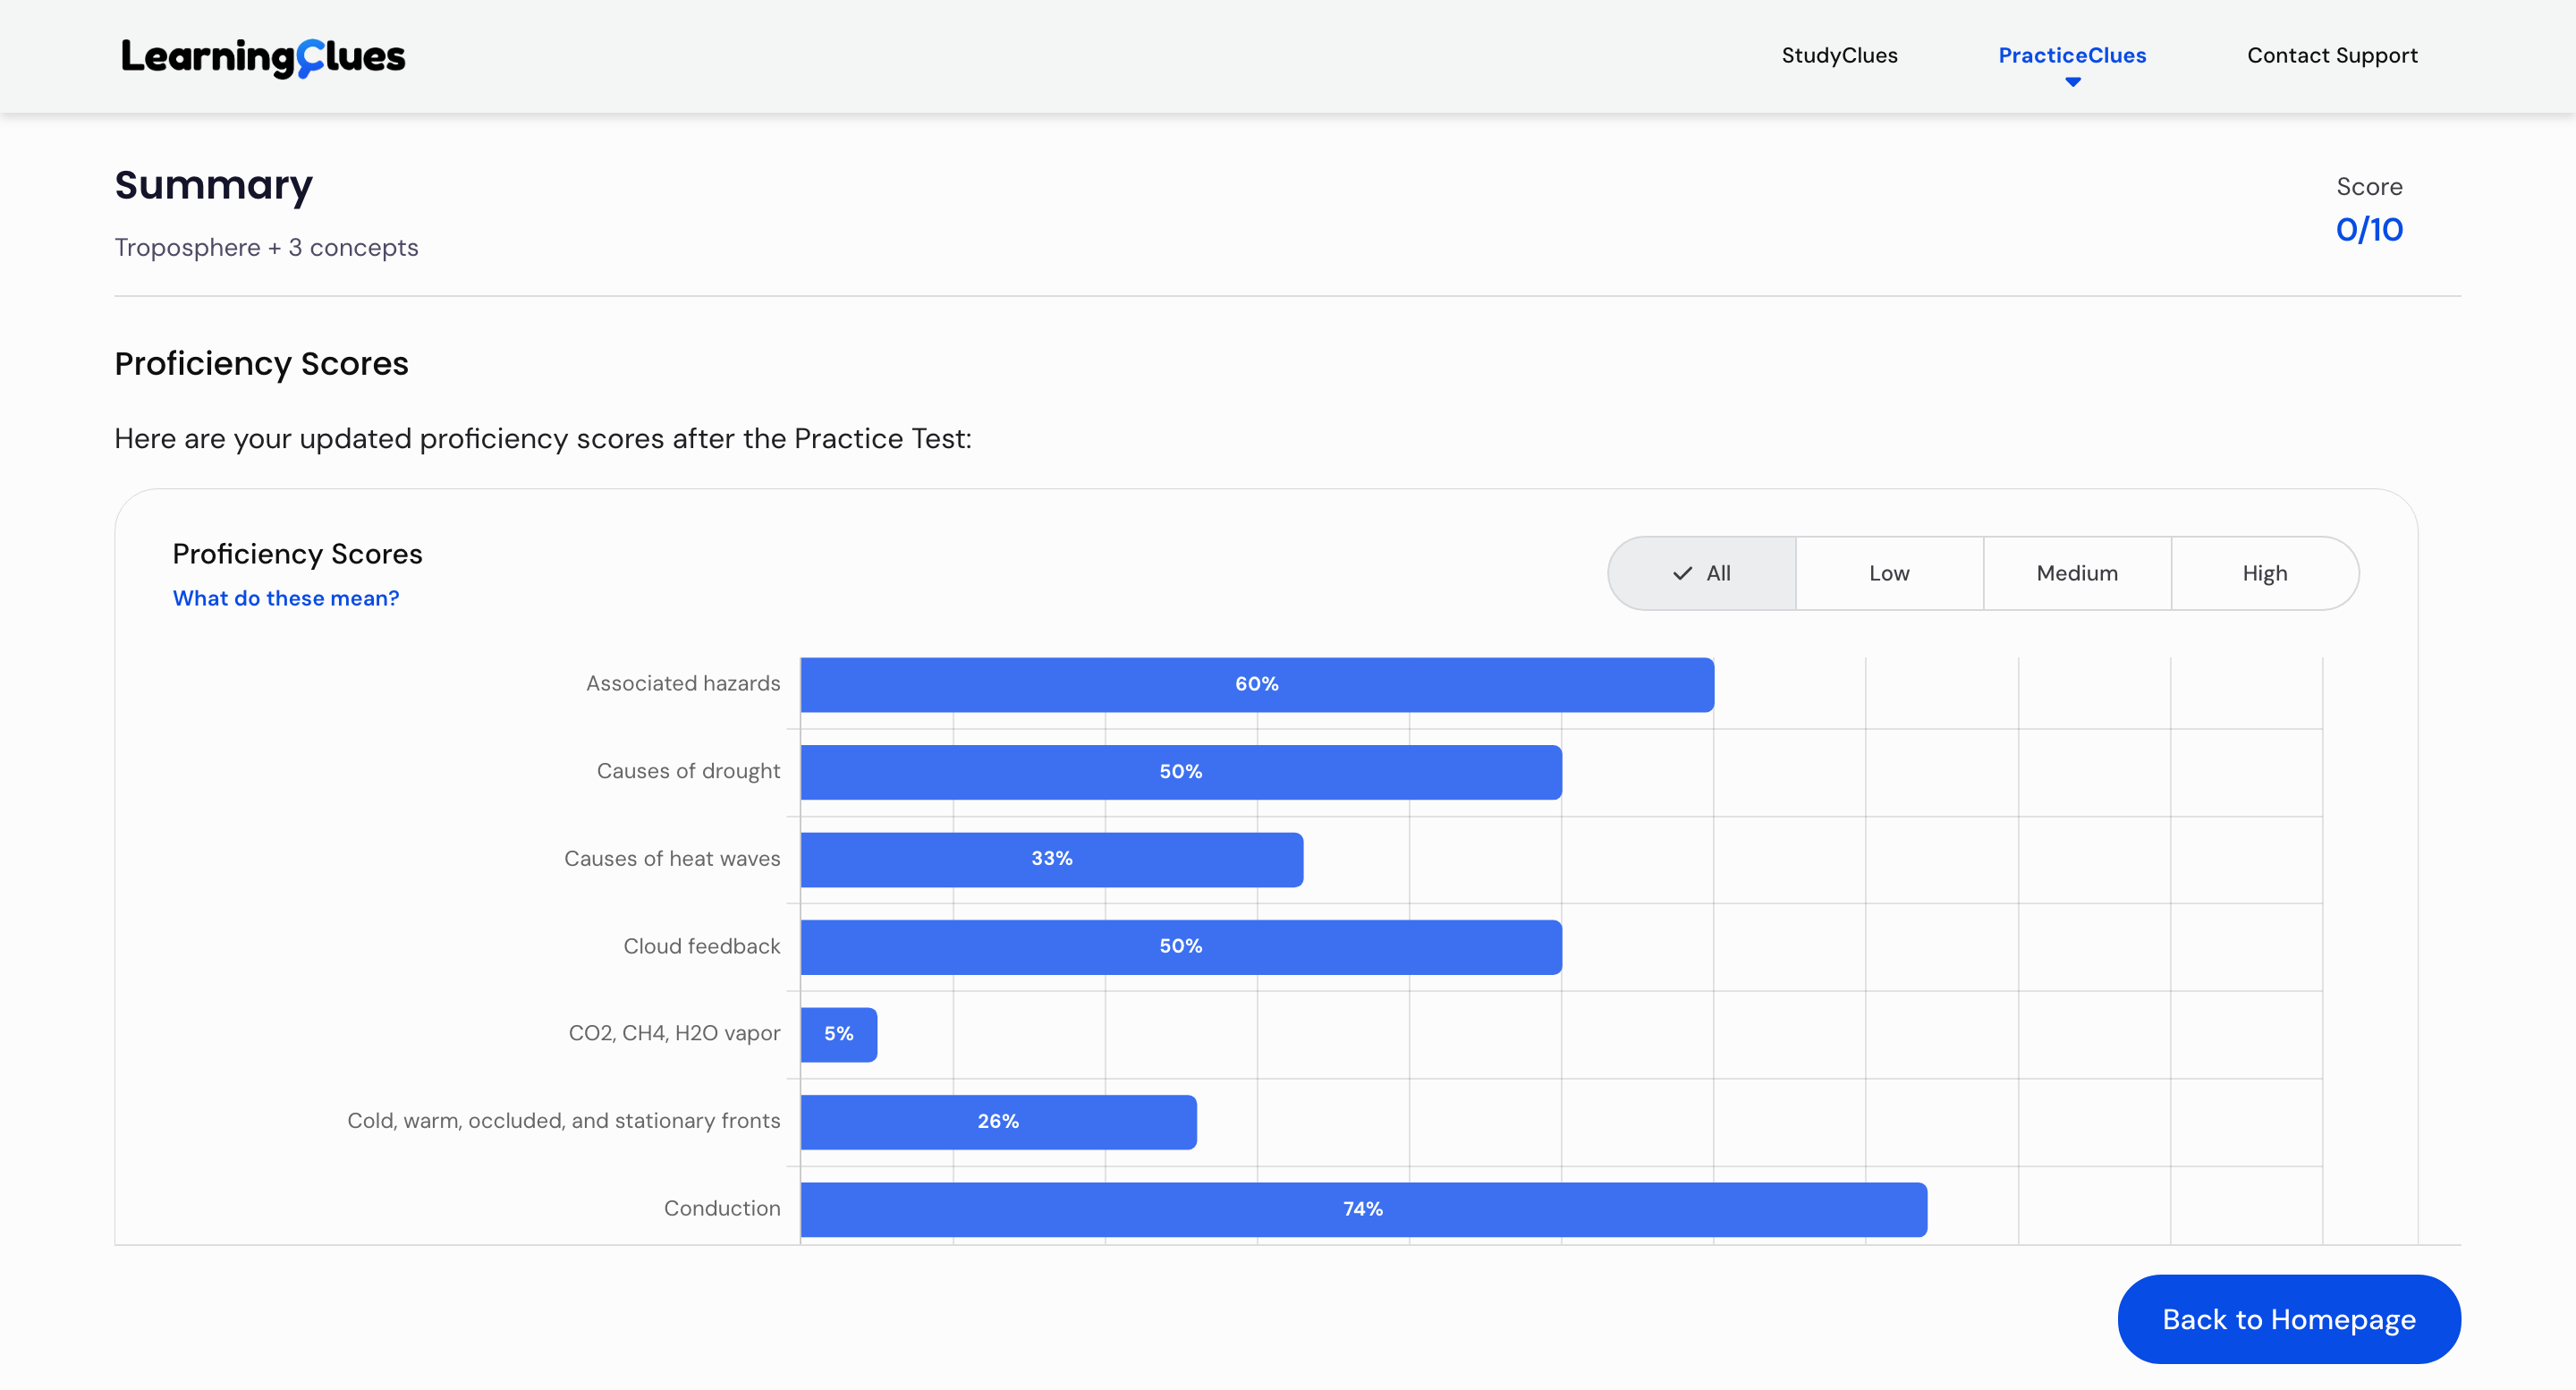The image size is (2576, 1390).
Task: Click the Associated hazards 60% bar
Action: pyautogui.click(x=1256, y=684)
